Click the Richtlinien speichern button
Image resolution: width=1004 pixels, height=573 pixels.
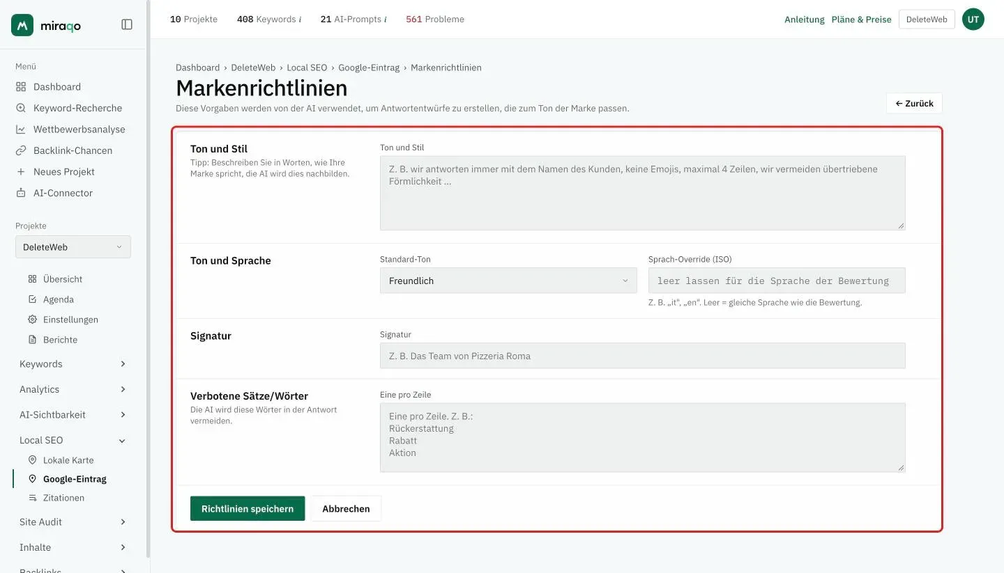tap(248, 508)
